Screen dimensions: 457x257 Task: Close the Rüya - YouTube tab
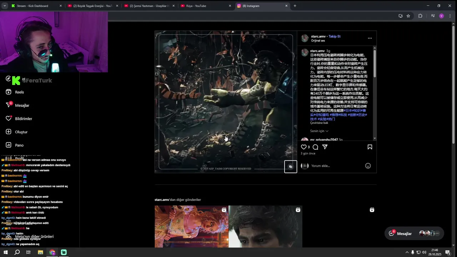(230, 6)
